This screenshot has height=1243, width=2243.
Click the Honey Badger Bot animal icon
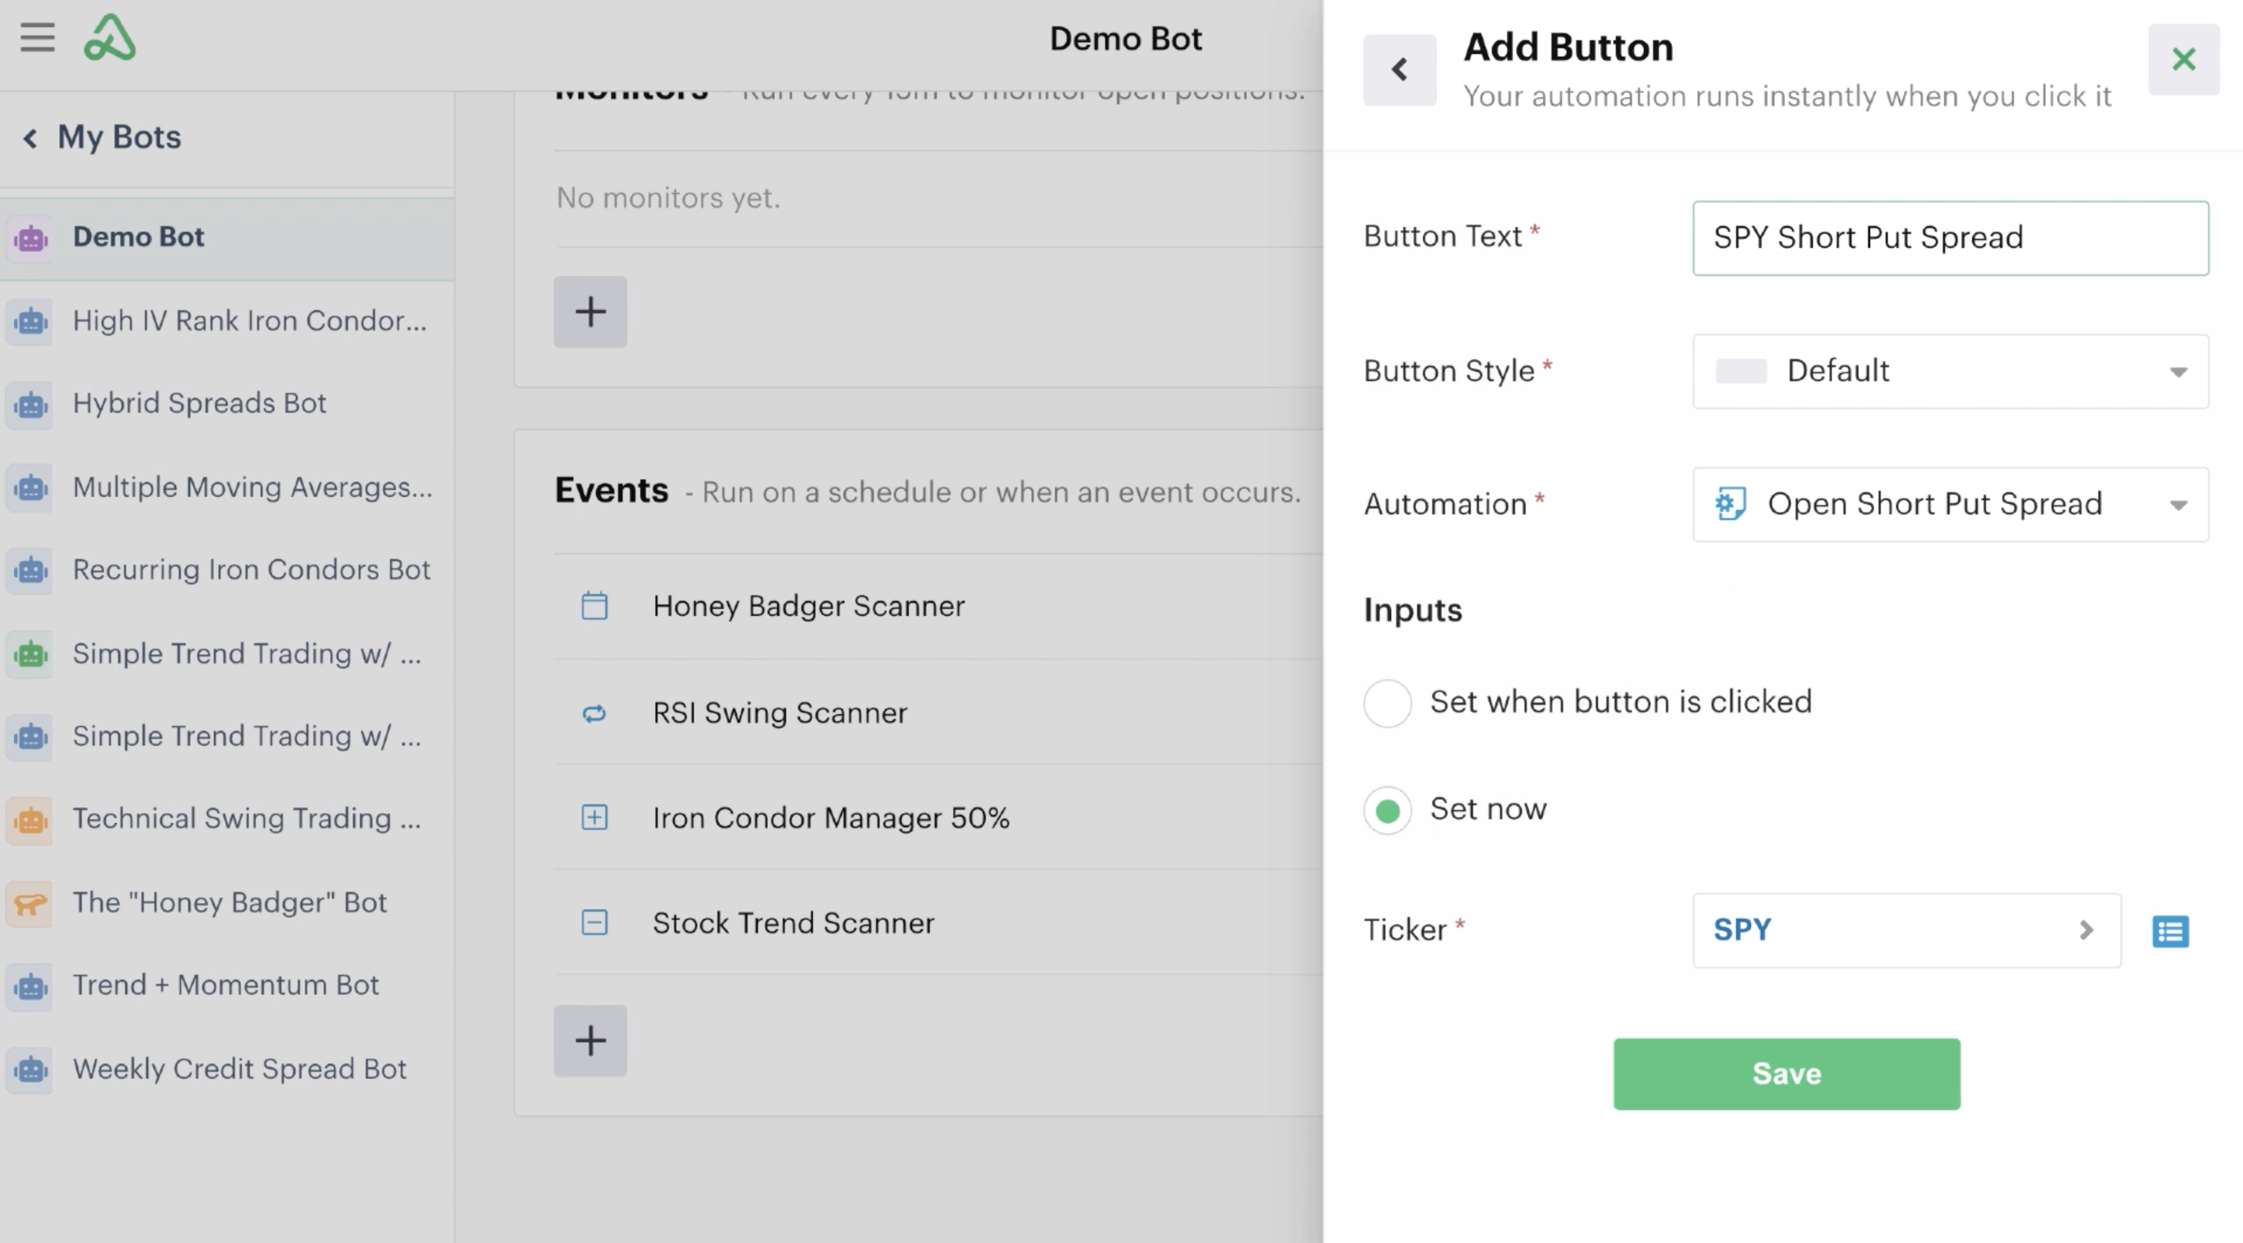tap(30, 903)
